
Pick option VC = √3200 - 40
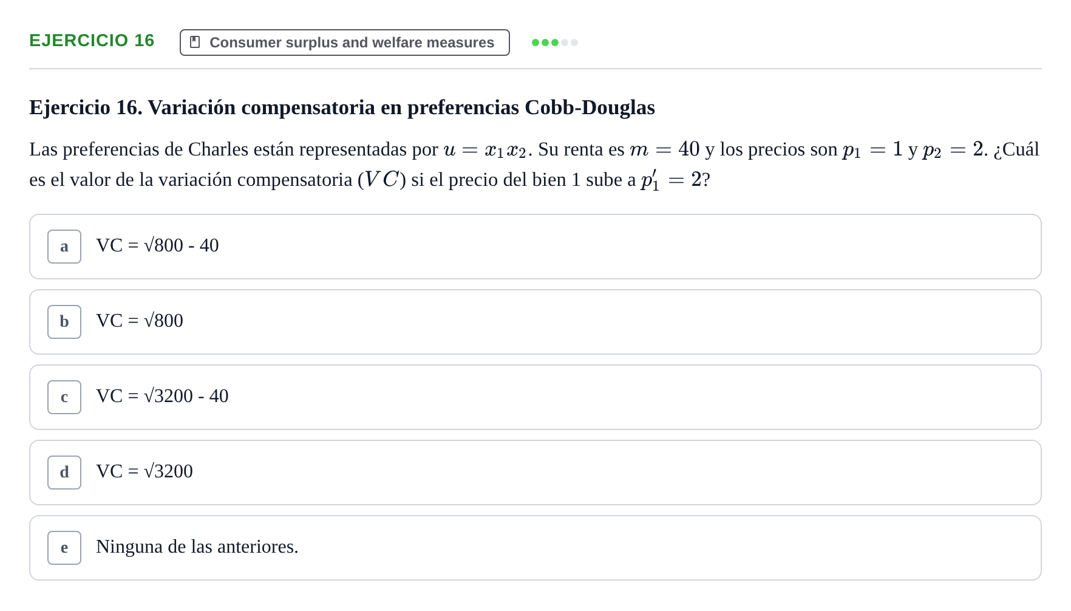pos(535,397)
